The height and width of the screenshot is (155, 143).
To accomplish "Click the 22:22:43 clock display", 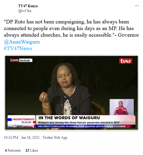I will click(x=26, y=122).
